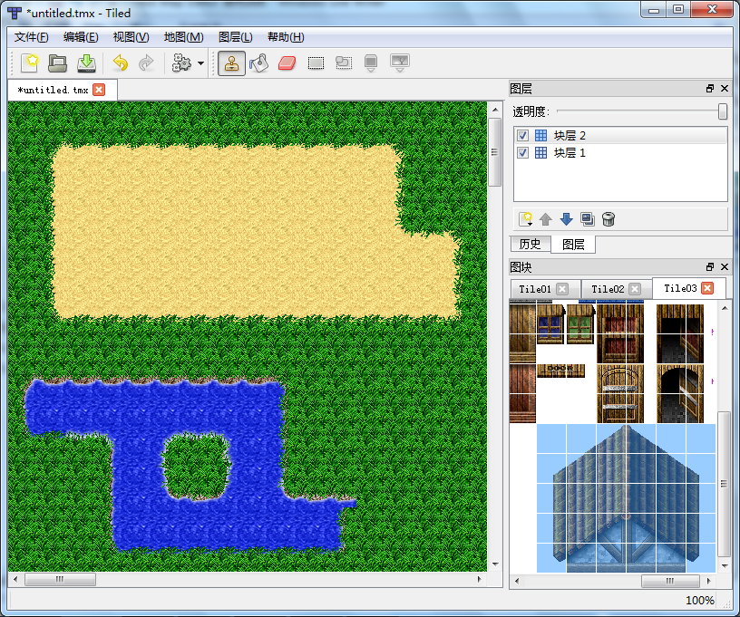Close the Tile03 tileset tab
The image size is (740, 617).
point(707,288)
